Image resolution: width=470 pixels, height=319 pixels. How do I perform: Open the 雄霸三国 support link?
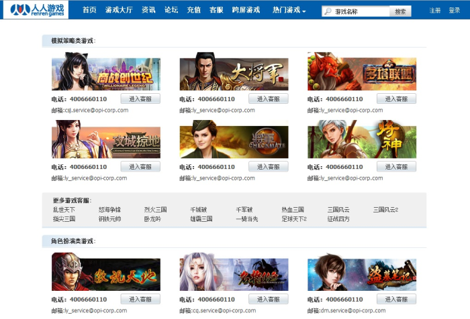coord(201,219)
